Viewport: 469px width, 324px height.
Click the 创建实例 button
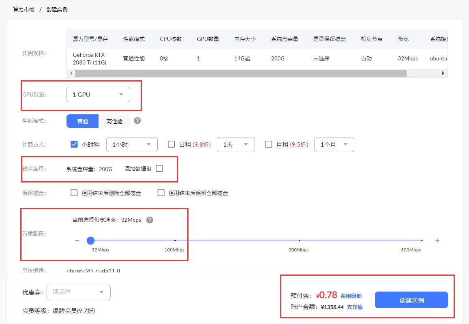411,300
